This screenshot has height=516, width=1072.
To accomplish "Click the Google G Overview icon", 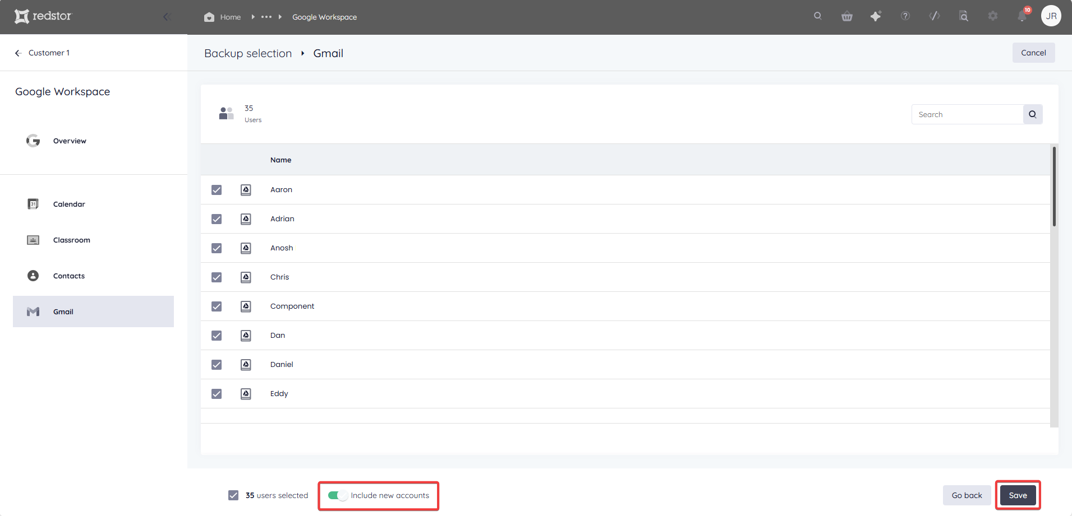I will tap(33, 141).
